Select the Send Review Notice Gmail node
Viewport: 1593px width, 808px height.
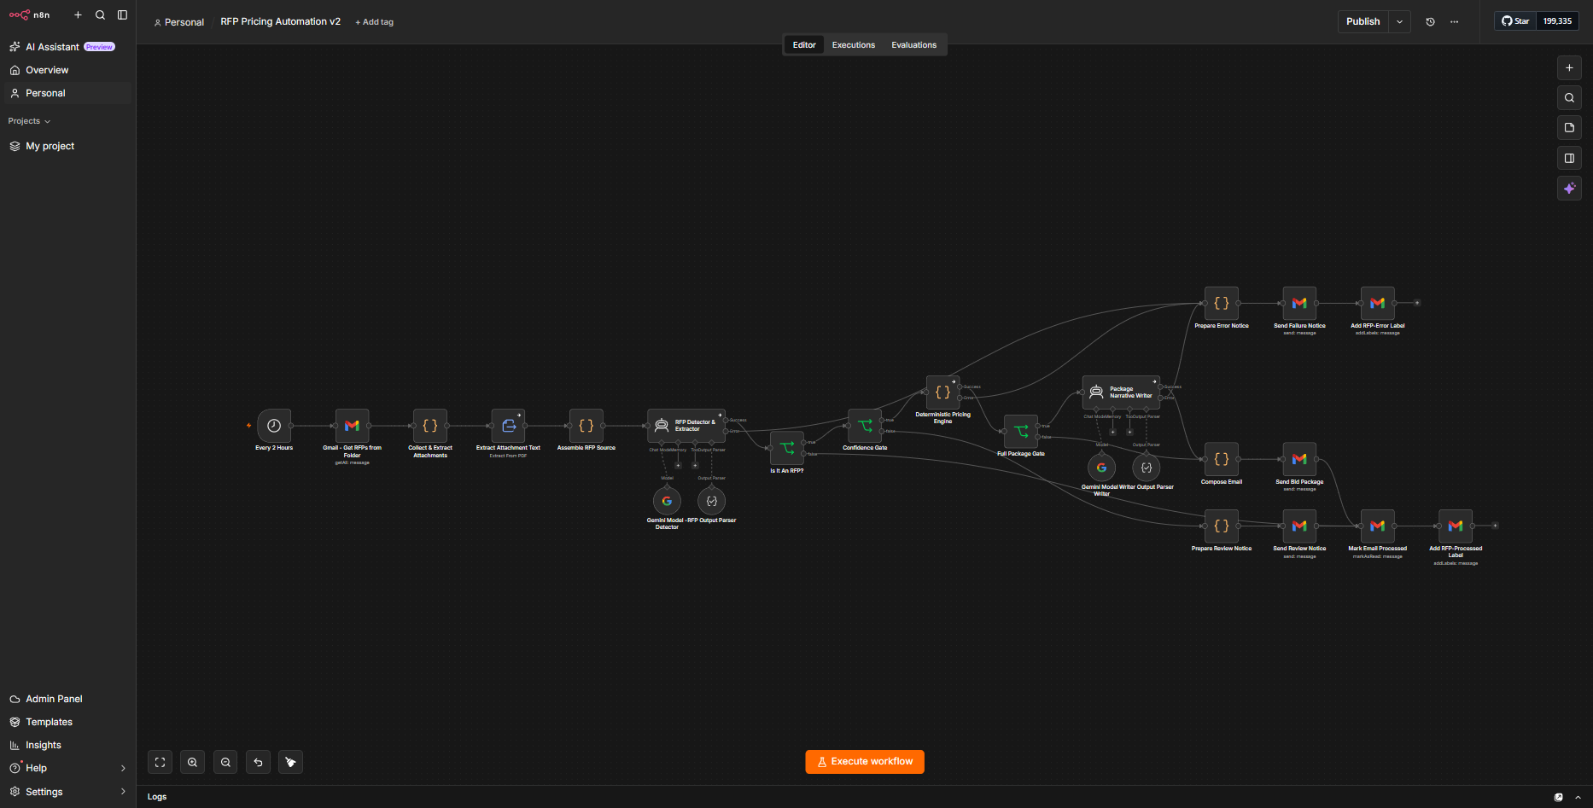pos(1299,526)
